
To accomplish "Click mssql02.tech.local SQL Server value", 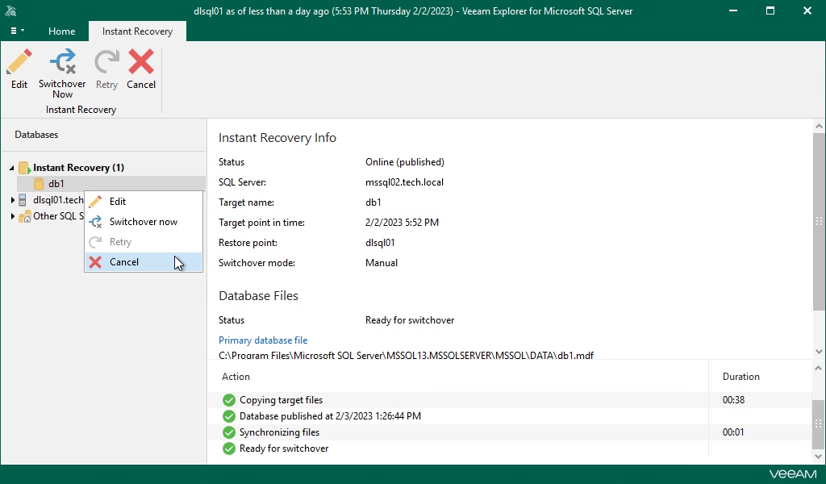I will point(404,182).
